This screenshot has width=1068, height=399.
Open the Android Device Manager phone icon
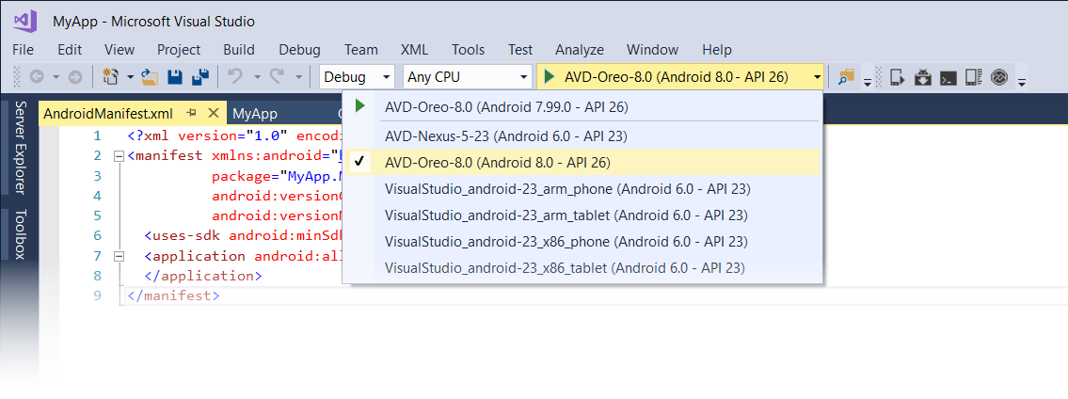point(897,77)
